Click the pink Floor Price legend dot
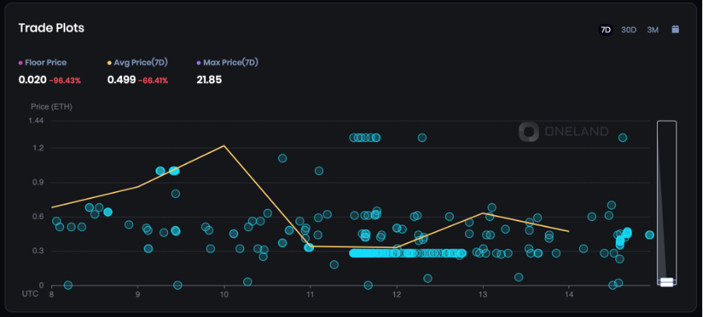Screen dimensions: 703x317 [21, 62]
